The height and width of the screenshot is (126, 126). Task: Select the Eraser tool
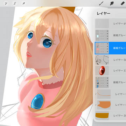pyautogui.click(x=123, y=3)
